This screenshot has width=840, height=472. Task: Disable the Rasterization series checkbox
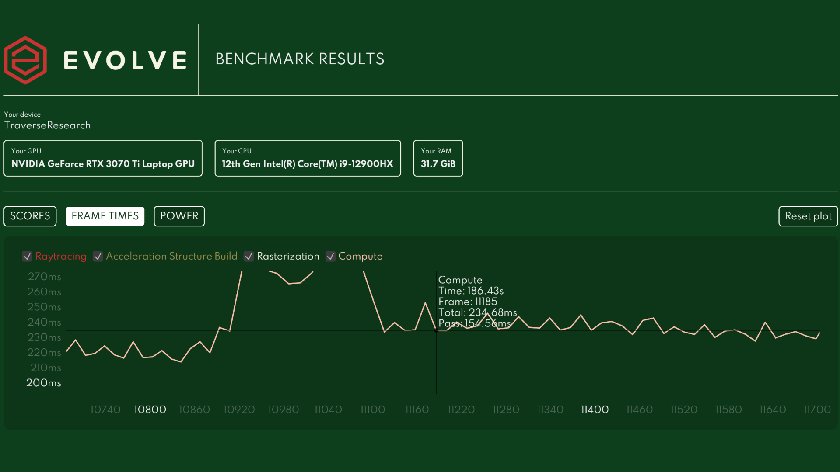[248, 257]
